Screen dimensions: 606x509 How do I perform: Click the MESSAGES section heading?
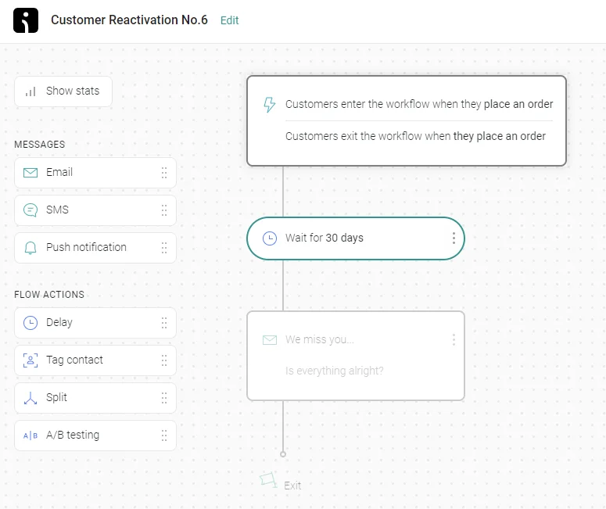click(39, 145)
